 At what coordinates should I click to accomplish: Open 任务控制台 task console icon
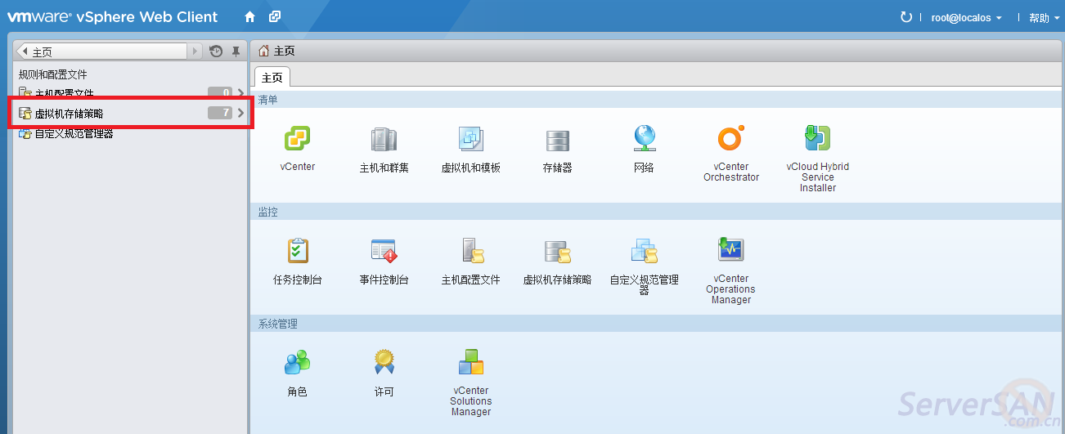(x=298, y=251)
